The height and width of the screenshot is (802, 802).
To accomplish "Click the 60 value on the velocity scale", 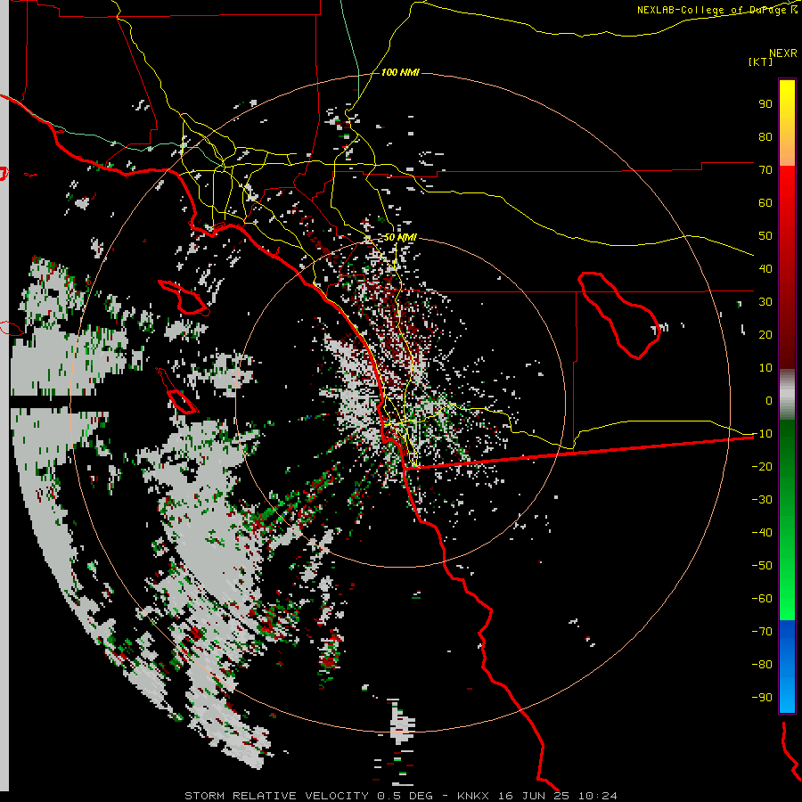I will (x=765, y=202).
